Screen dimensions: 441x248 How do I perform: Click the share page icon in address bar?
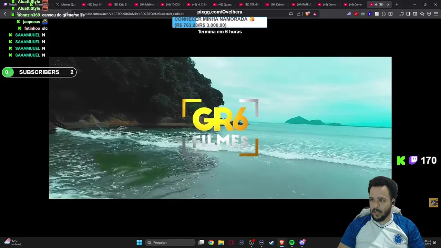click(299, 14)
